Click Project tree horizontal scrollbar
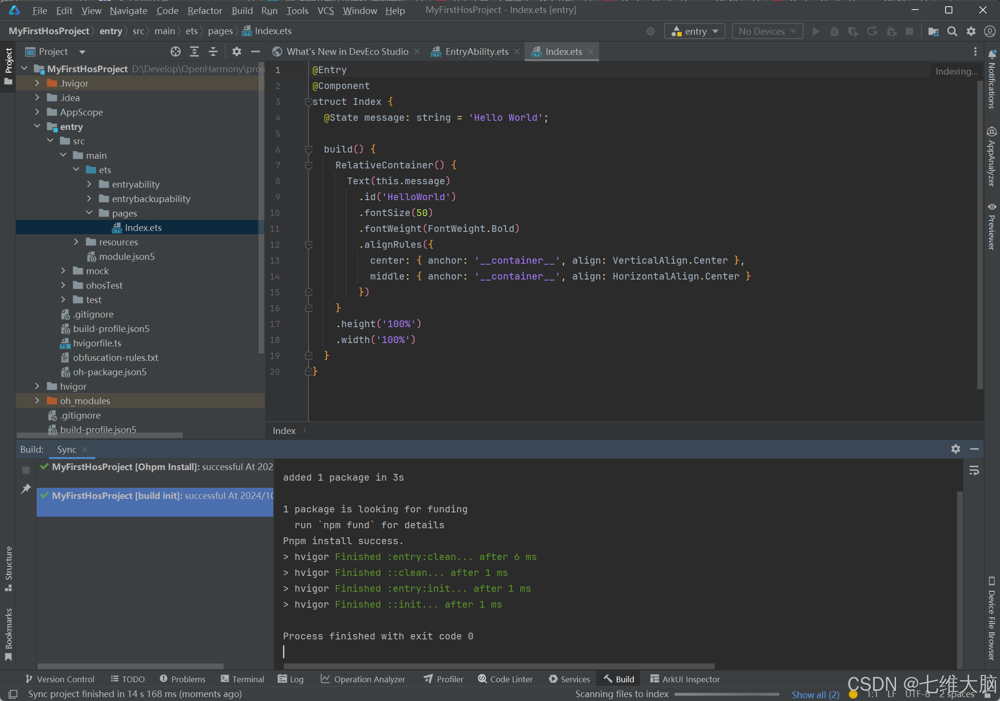Screen dimensions: 1000x701 point(100,435)
